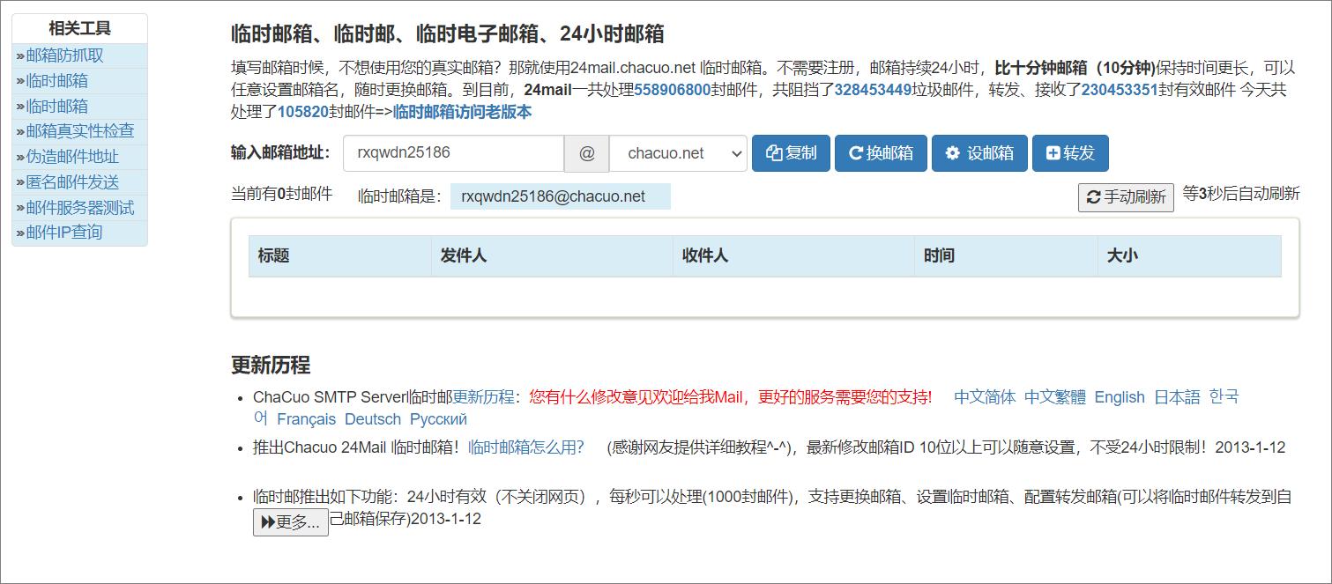This screenshot has height=584, width=1332.
Task: Click the refresh icon on 手动刷新 button
Action: tap(1094, 196)
